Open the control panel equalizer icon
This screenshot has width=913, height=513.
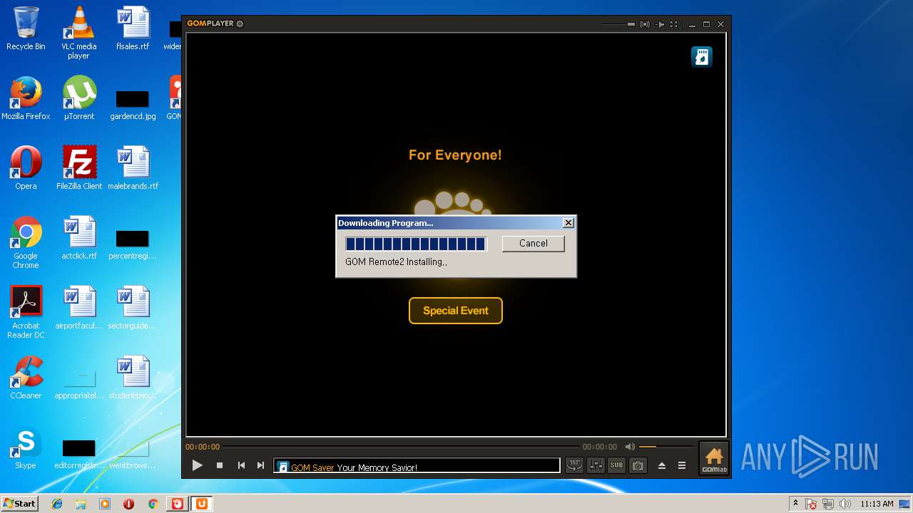point(595,465)
